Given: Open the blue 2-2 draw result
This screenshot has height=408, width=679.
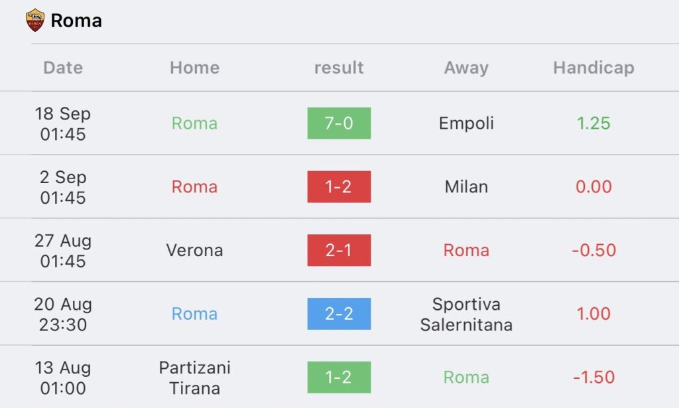Looking at the screenshot, I should pyautogui.click(x=339, y=314).
